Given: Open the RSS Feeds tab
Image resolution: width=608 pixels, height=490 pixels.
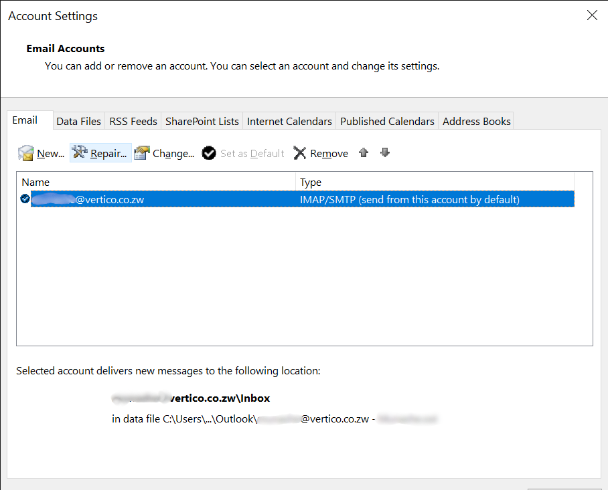Looking at the screenshot, I should tap(133, 121).
